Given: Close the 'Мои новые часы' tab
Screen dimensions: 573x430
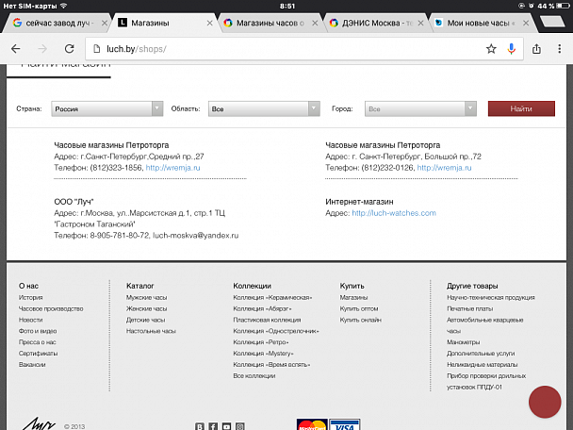Looking at the screenshot, I should pos(526,23).
